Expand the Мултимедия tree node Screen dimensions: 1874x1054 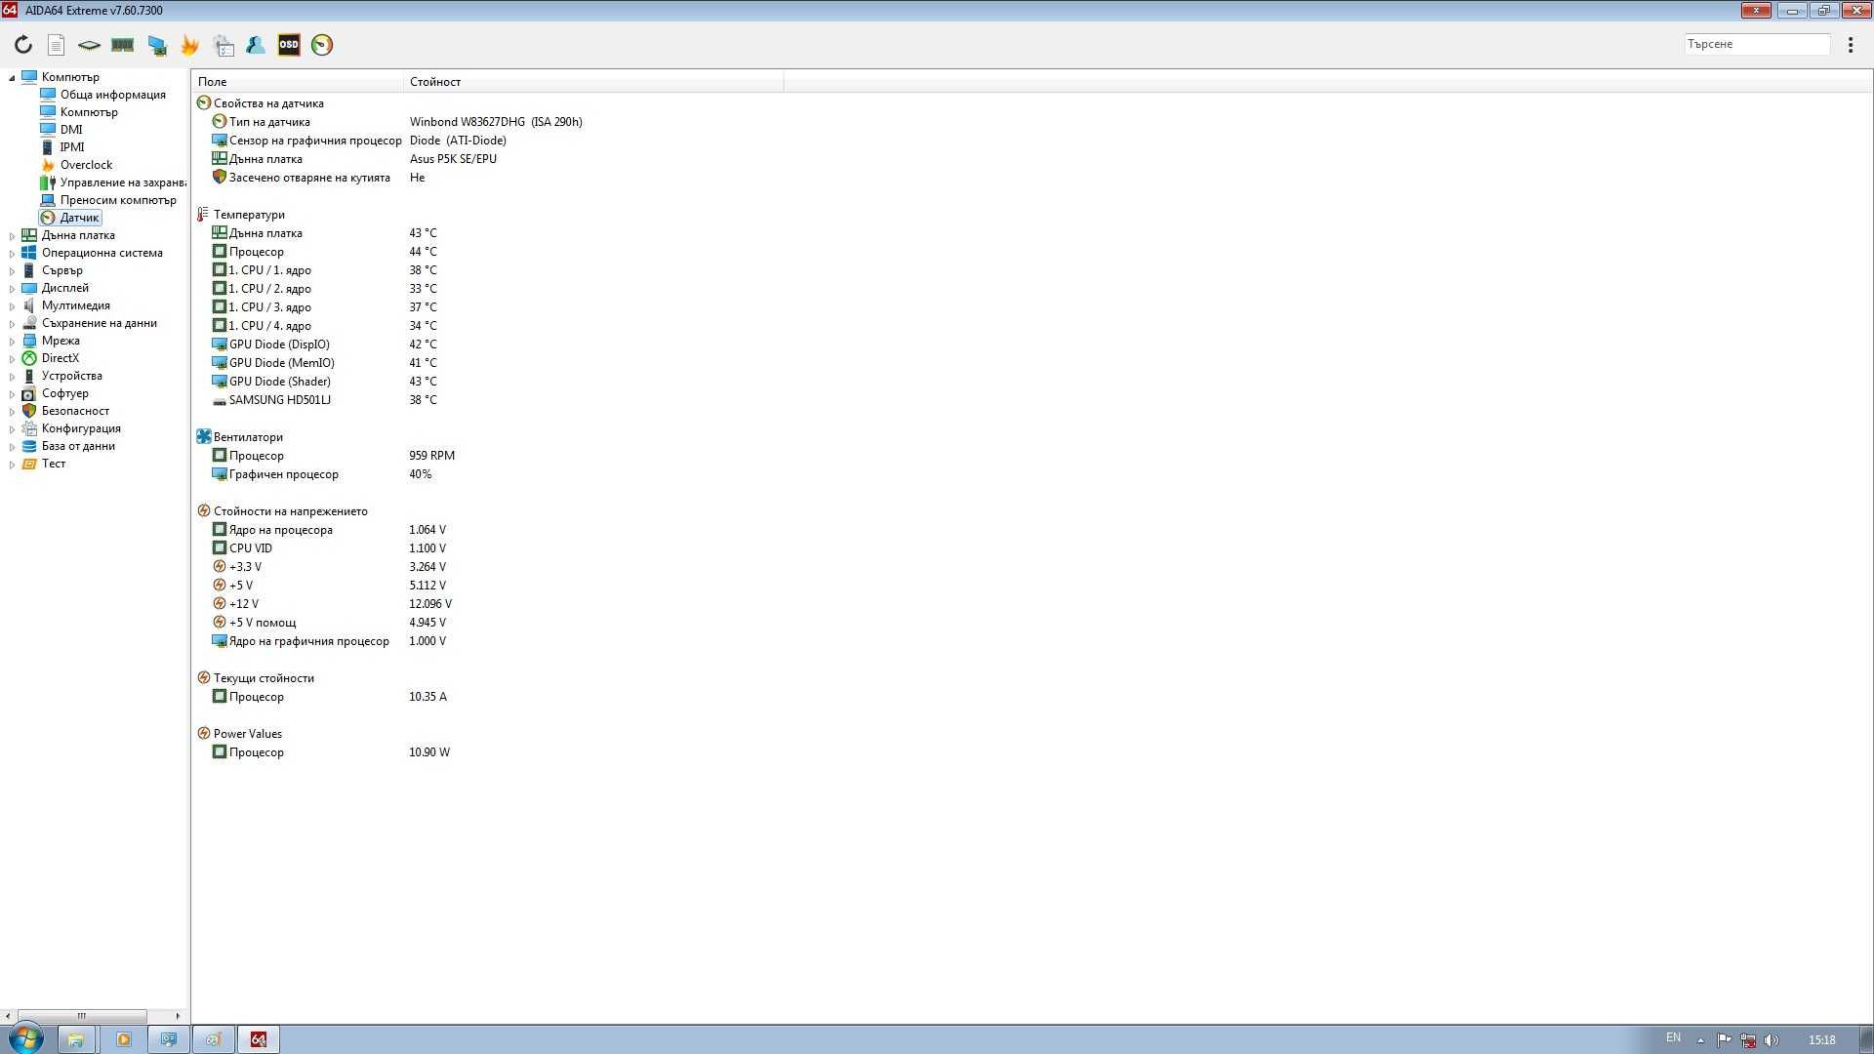[x=12, y=305]
